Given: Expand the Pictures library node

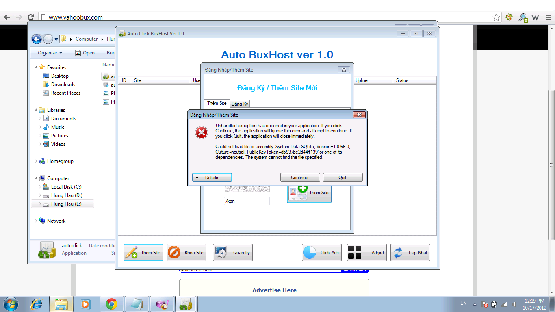Looking at the screenshot, I should (x=40, y=136).
